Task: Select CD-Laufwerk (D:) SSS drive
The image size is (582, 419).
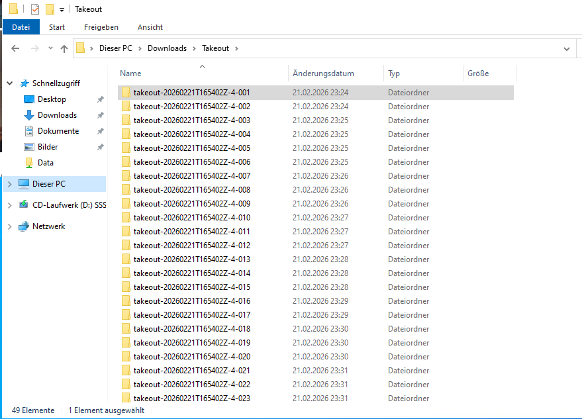Action: coord(69,205)
